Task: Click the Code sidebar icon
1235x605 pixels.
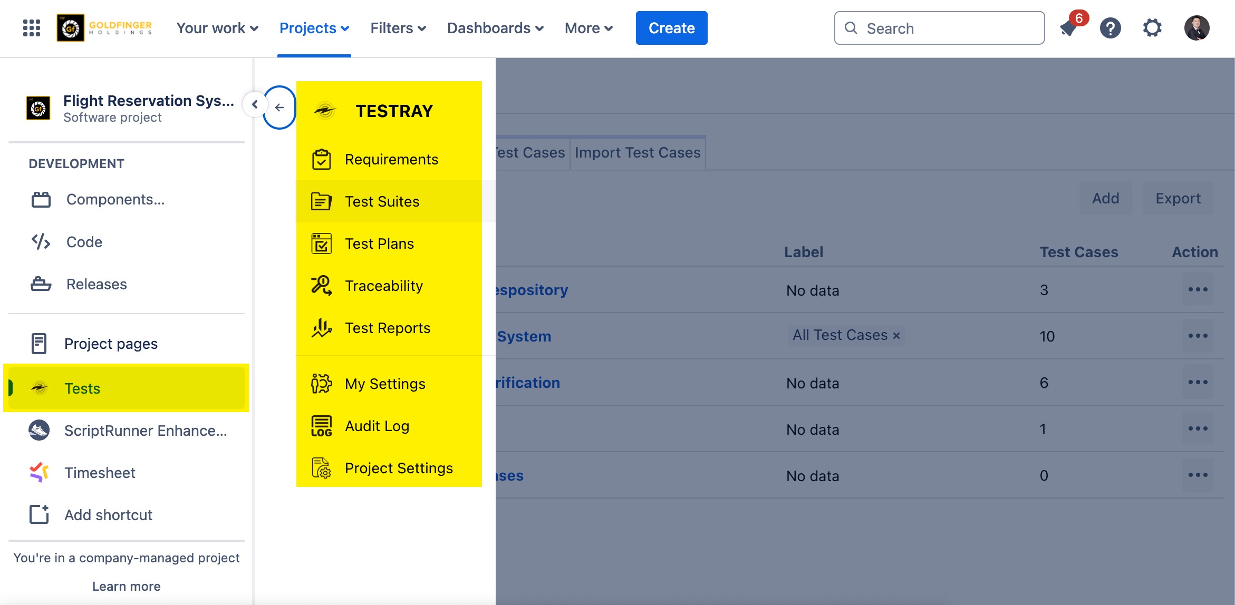Action: point(41,242)
